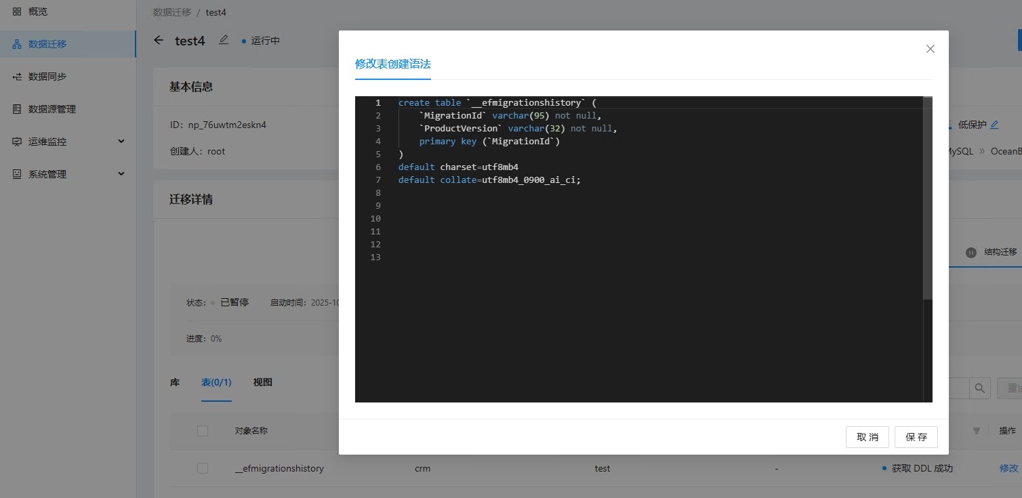Image resolution: width=1022 pixels, height=498 pixels.
Task: Check the __efmigrationshistory row checkbox
Action: coord(203,468)
